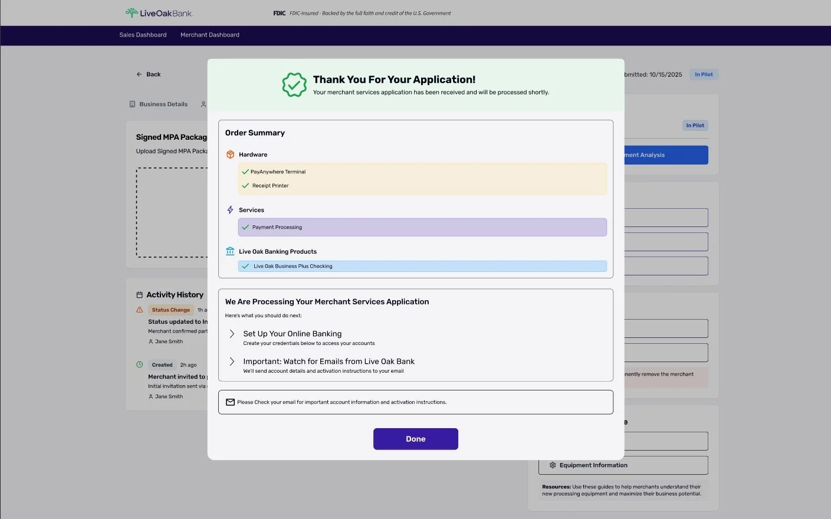
Task: Switch to the Business Details tab
Action: coord(159,104)
